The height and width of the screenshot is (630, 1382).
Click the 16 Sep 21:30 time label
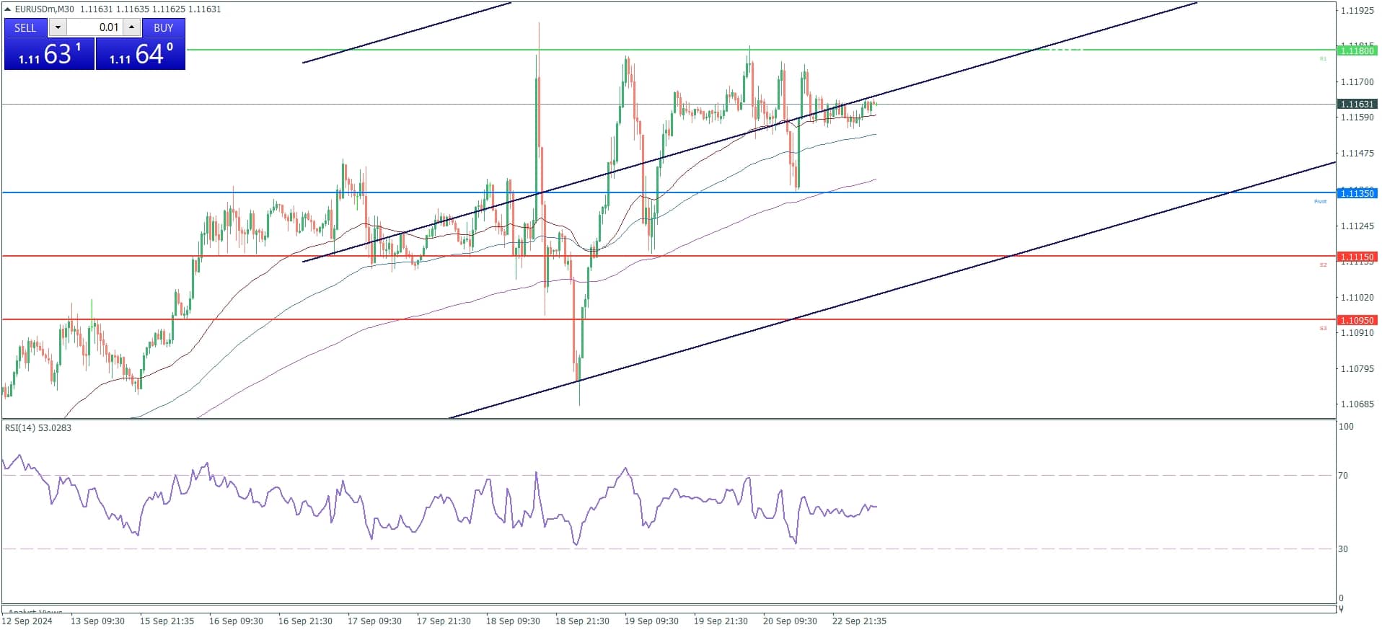click(305, 621)
